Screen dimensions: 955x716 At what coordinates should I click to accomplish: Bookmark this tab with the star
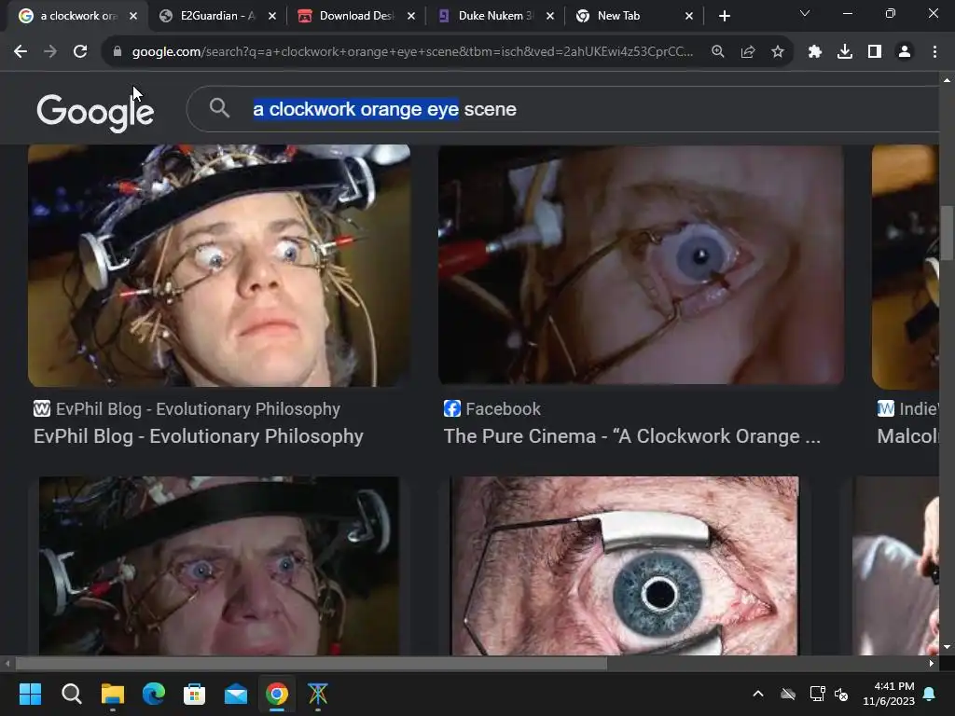tap(778, 52)
